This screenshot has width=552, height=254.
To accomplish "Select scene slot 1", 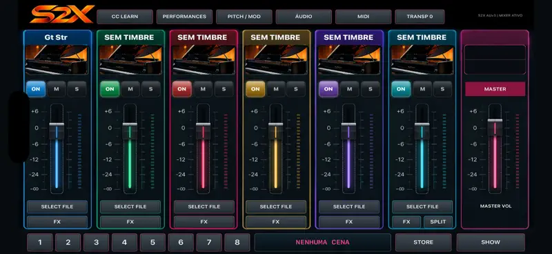I will (x=40, y=242).
